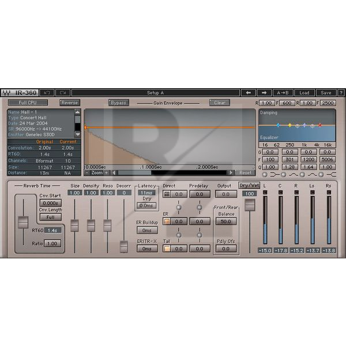Click the Waves IR-360 logo
Image resolution: width=346 pixels, height=346 pixels.
pyautogui.click(x=20, y=93)
